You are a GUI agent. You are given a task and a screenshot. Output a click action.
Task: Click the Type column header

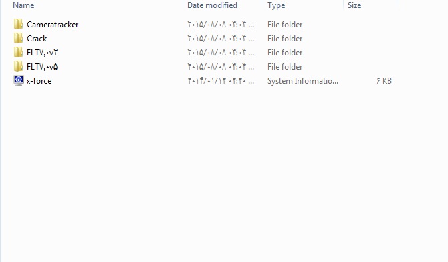276,5
